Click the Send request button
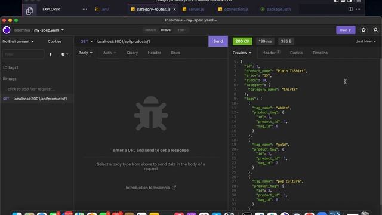 (x=218, y=41)
